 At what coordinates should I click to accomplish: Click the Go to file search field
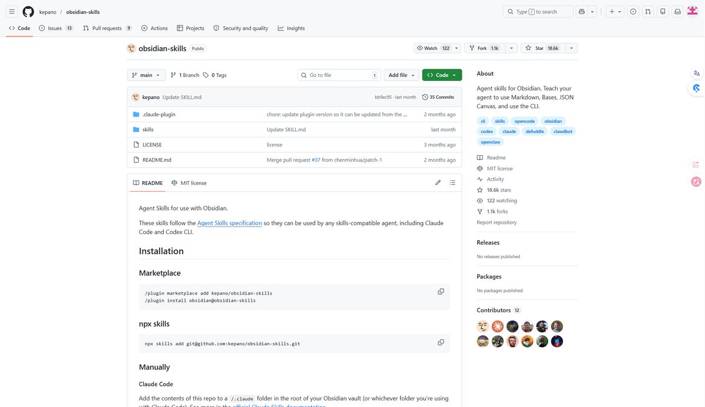click(x=338, y=75)
